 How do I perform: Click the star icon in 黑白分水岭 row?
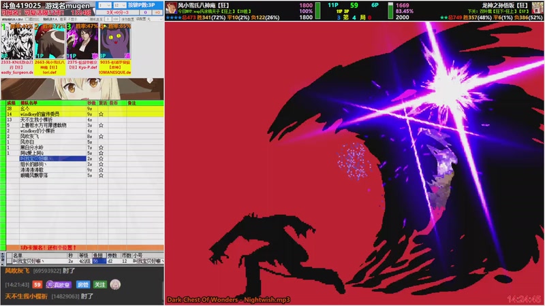tap(101, 148)
